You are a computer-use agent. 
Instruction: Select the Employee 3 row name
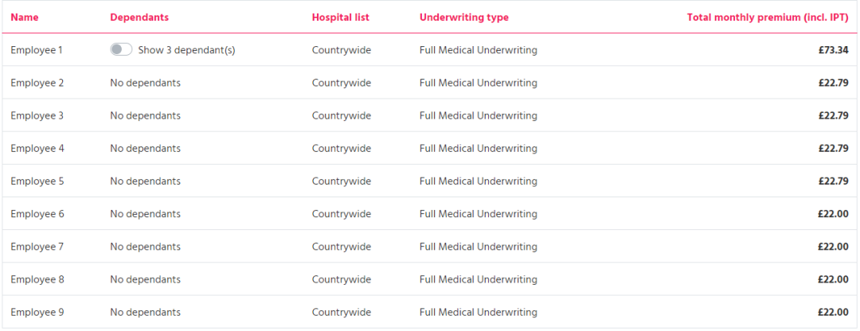pos(37,116)
